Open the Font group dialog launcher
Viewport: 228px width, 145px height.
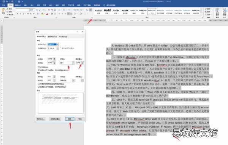coord(56,17)
